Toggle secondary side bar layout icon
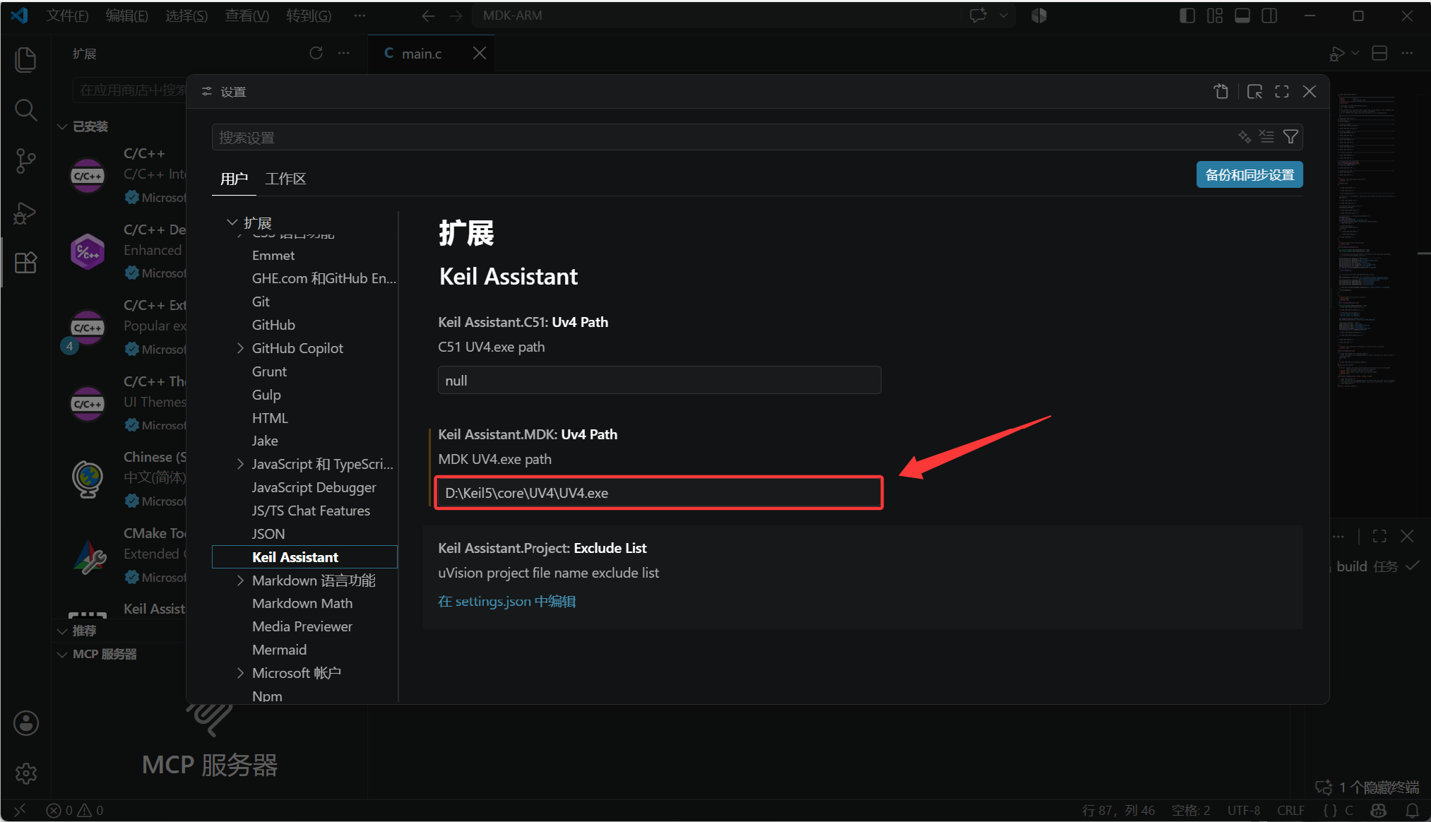This screenshot has width=1431, height=822. pos(1269,16)
